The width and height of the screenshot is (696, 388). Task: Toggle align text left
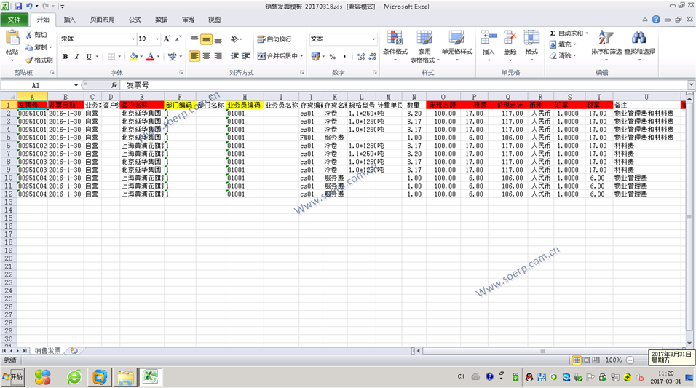194,56
